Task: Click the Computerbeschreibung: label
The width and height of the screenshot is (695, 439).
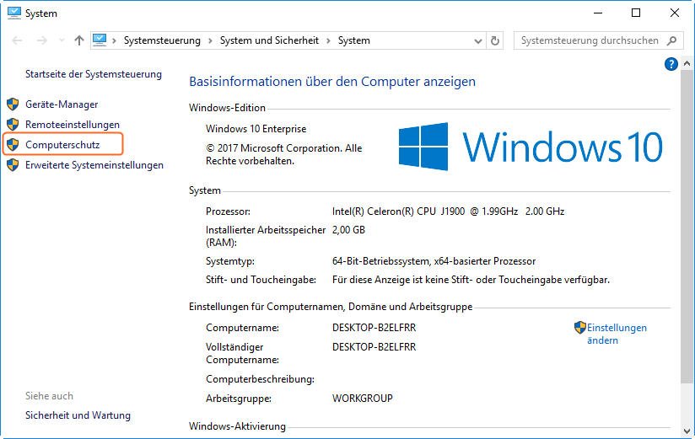Action: tap(260, 379)
